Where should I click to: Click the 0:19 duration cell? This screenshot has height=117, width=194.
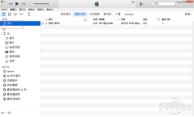(95, 23)
